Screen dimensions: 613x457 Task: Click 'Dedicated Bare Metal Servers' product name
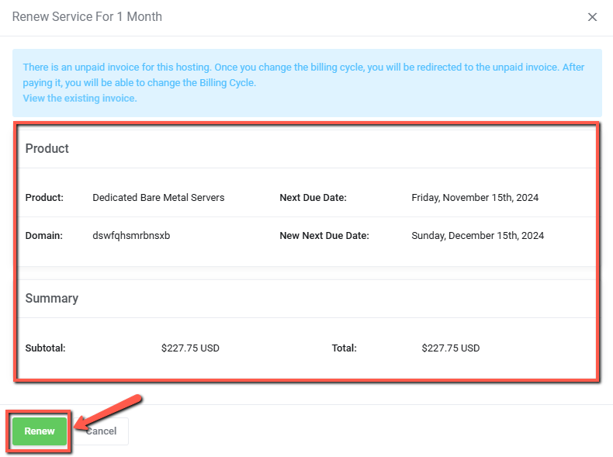pyautogui.click(x=158, y=198)
